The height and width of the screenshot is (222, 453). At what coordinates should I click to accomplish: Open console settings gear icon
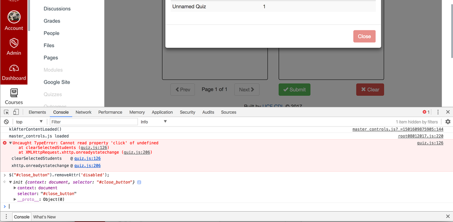(x=448, y=122)
